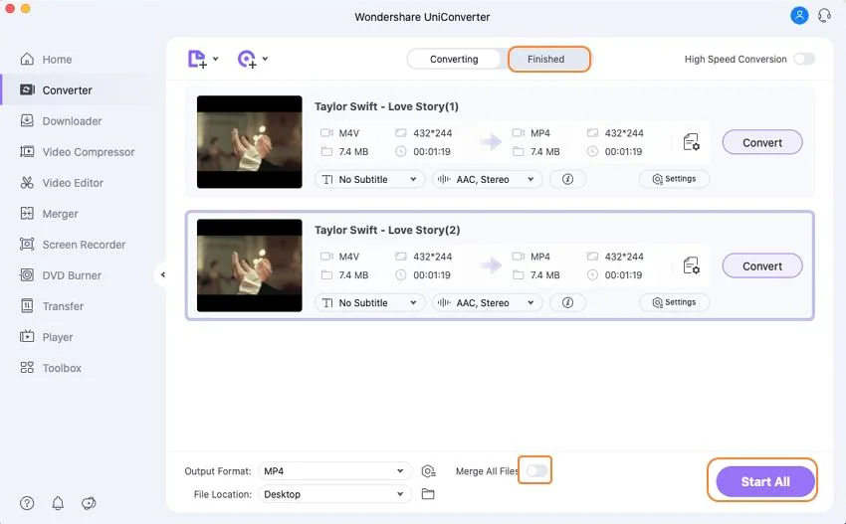
Task: Click the notification bell icon
Action: [58, 503]
